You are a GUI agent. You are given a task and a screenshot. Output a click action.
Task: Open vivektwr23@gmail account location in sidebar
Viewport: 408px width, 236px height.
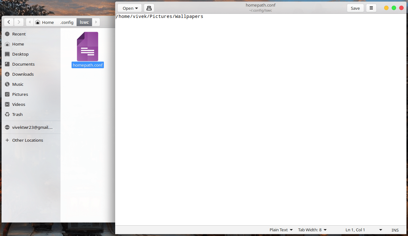click(x=31, y=127)
